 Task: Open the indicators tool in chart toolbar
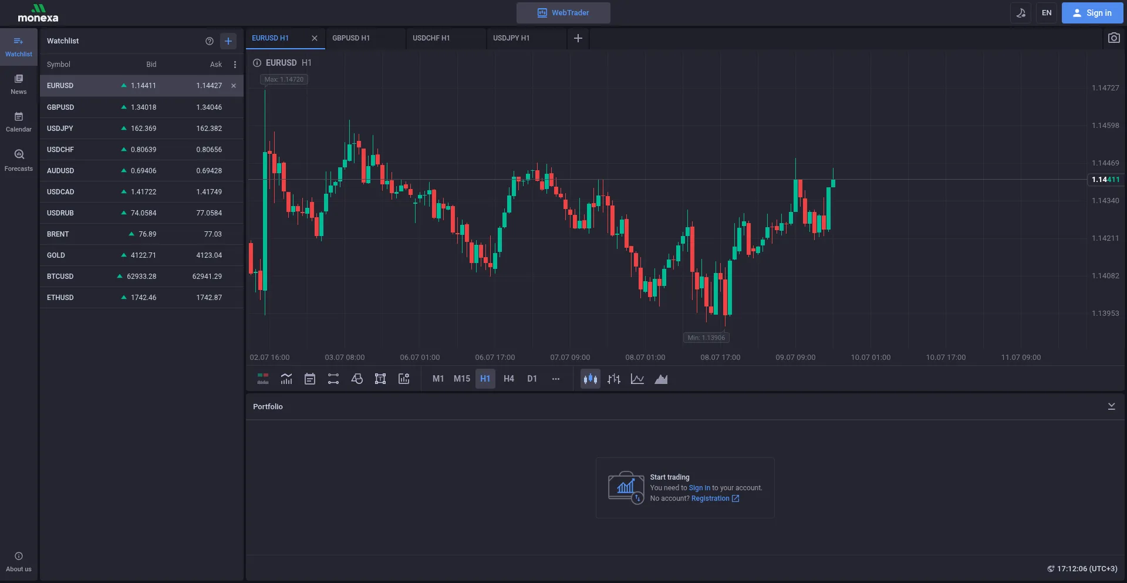tap(286, 379)
